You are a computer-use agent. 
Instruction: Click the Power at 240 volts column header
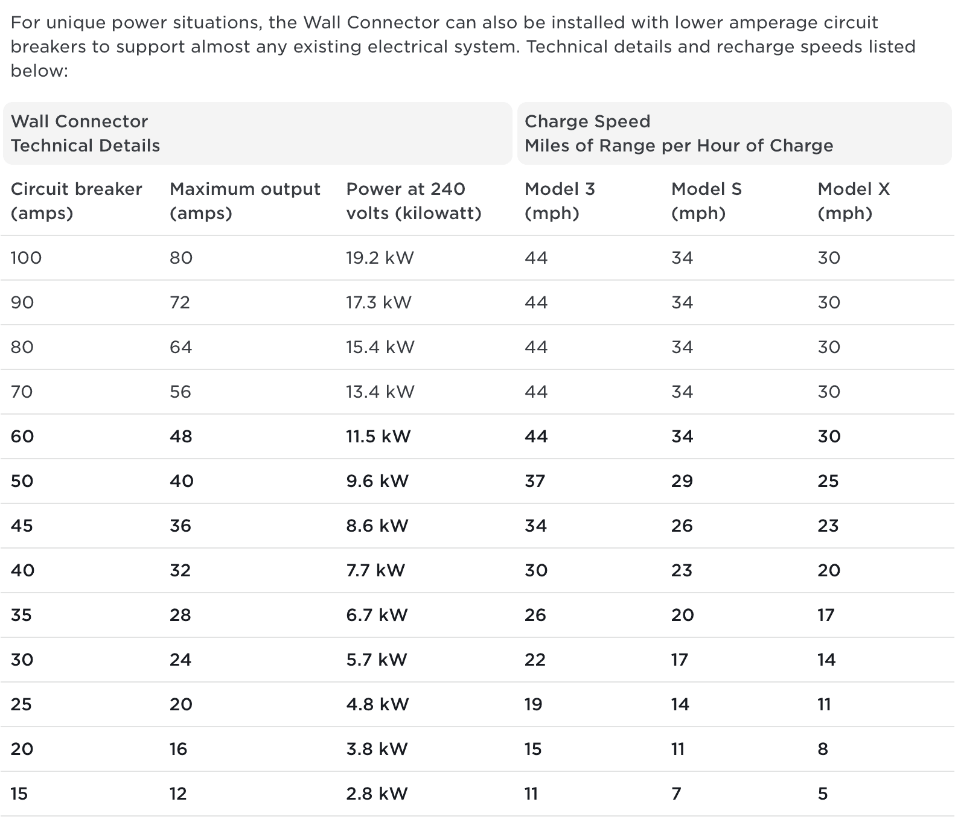(x=414, y=201)
